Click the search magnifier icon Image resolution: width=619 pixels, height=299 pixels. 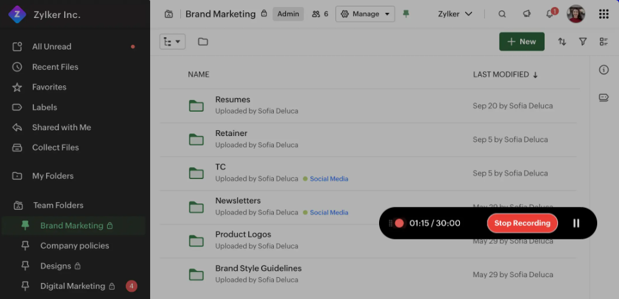[x=502, y=14]
